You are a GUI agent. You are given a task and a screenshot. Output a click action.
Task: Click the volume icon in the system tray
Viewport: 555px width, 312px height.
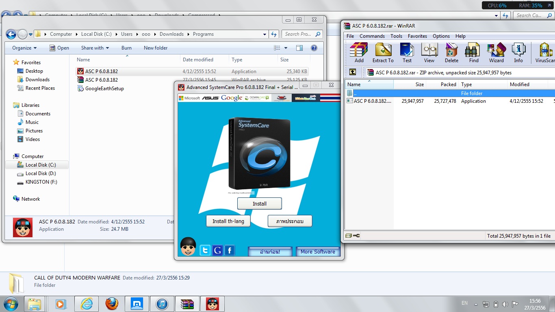click(x=505, y=304)
